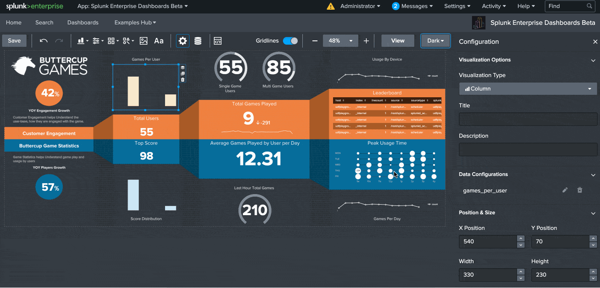Image resolution: width=600 pixels, height=288 pixels.
Task: Open the Messages menu
Action: pyautogui.click(x=412, y=6)
